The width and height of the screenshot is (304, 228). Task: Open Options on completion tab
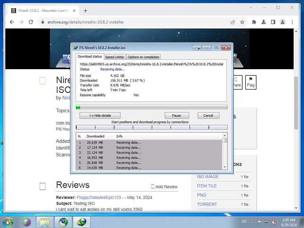point(143,57)
